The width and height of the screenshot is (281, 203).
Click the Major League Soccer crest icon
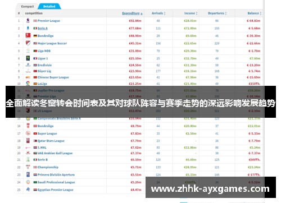(28, 43)
